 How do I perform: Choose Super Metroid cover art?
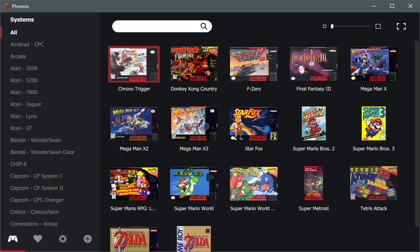[314, 183]
